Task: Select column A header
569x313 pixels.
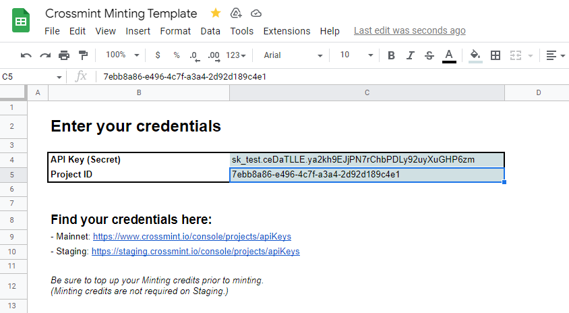Action: coord(38,92)
